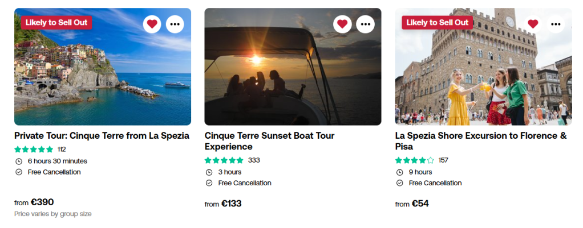Toggle heart on Sunset Boat Tour card
The image size is (583, 228).
[342, 24]
